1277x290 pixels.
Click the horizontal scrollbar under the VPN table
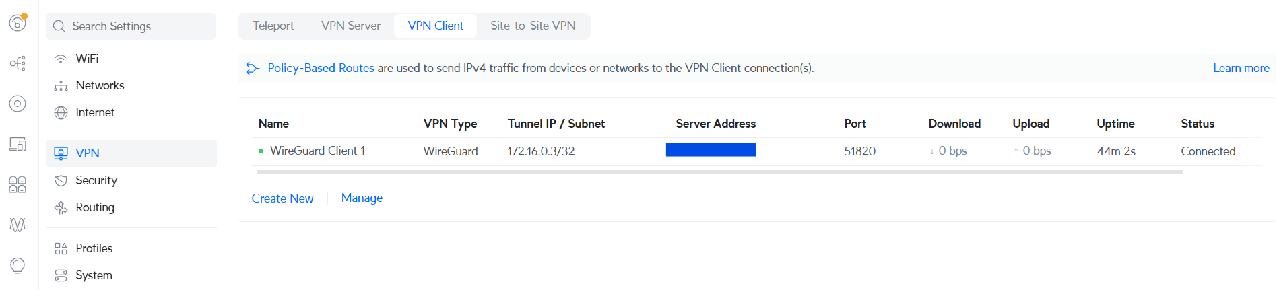point(719,172)
